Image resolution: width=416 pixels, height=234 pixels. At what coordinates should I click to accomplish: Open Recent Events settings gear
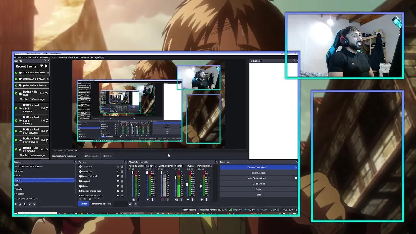(x=46, y=66)
